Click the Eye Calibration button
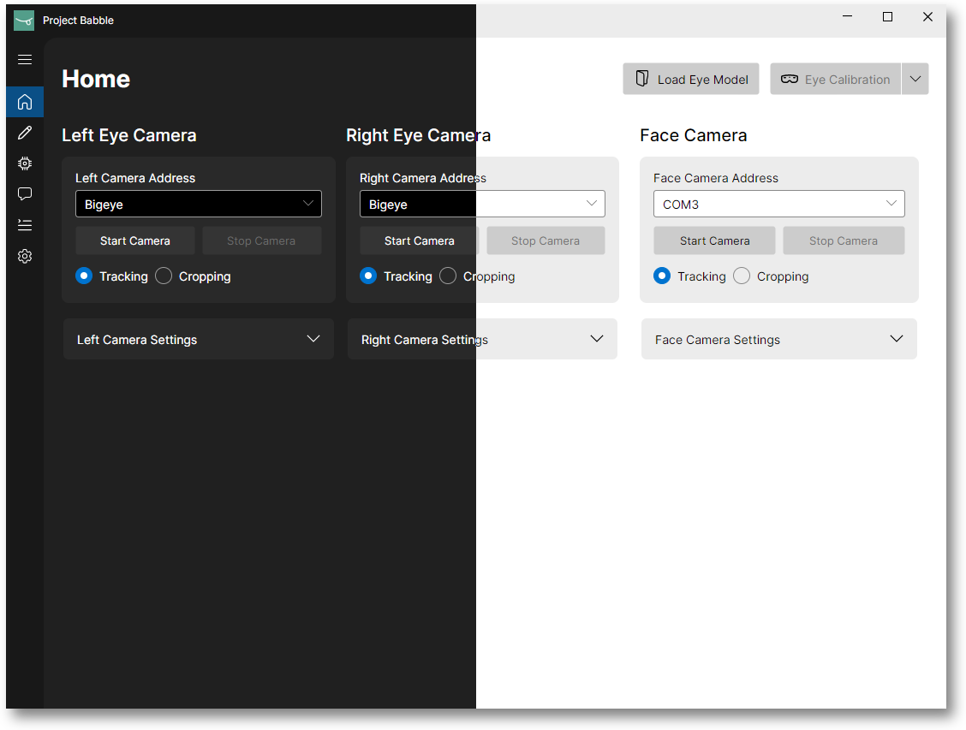Viewport: 966px width, 730px height. 835,79
